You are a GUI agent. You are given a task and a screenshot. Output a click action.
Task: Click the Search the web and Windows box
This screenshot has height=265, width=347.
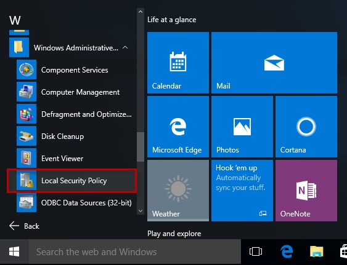(134, 251)
